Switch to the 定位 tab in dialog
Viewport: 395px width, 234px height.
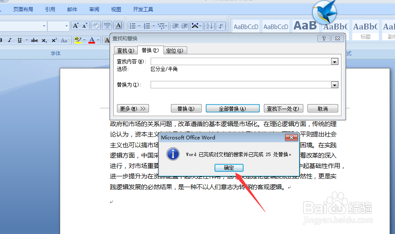(175, 51)
